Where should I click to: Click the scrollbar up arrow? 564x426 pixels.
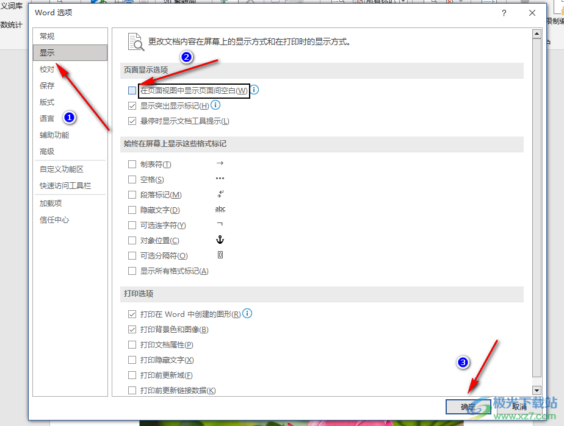coord(537,34)
